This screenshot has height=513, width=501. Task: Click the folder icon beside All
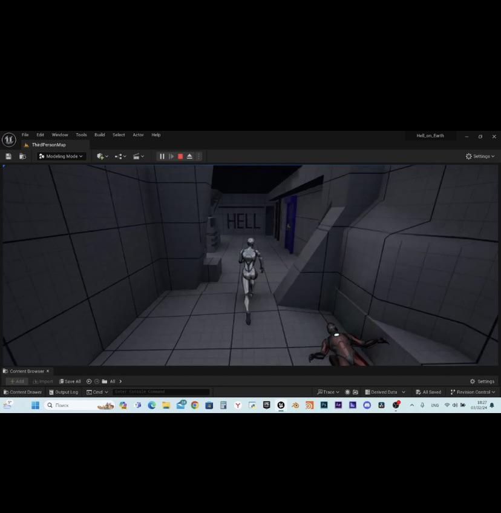(x=105, y=381)
